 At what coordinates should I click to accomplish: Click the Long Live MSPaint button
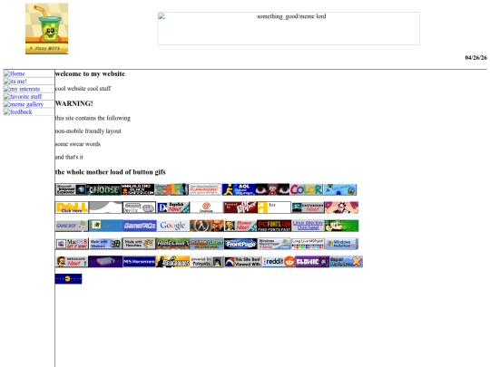click(x=308, y=244)
